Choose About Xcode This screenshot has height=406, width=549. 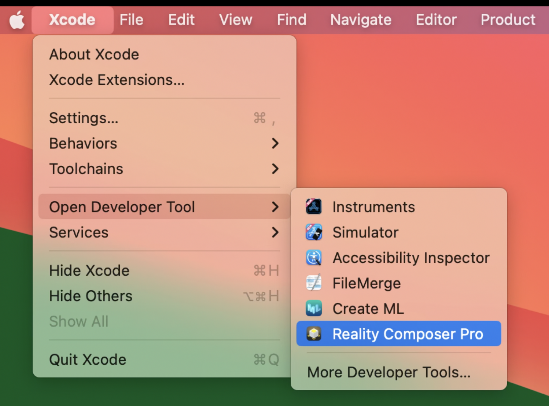click(94, 54)
